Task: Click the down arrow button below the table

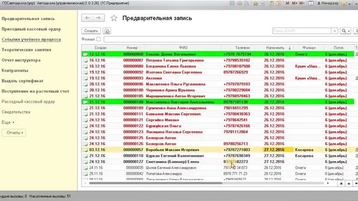Action: (356, 184)
